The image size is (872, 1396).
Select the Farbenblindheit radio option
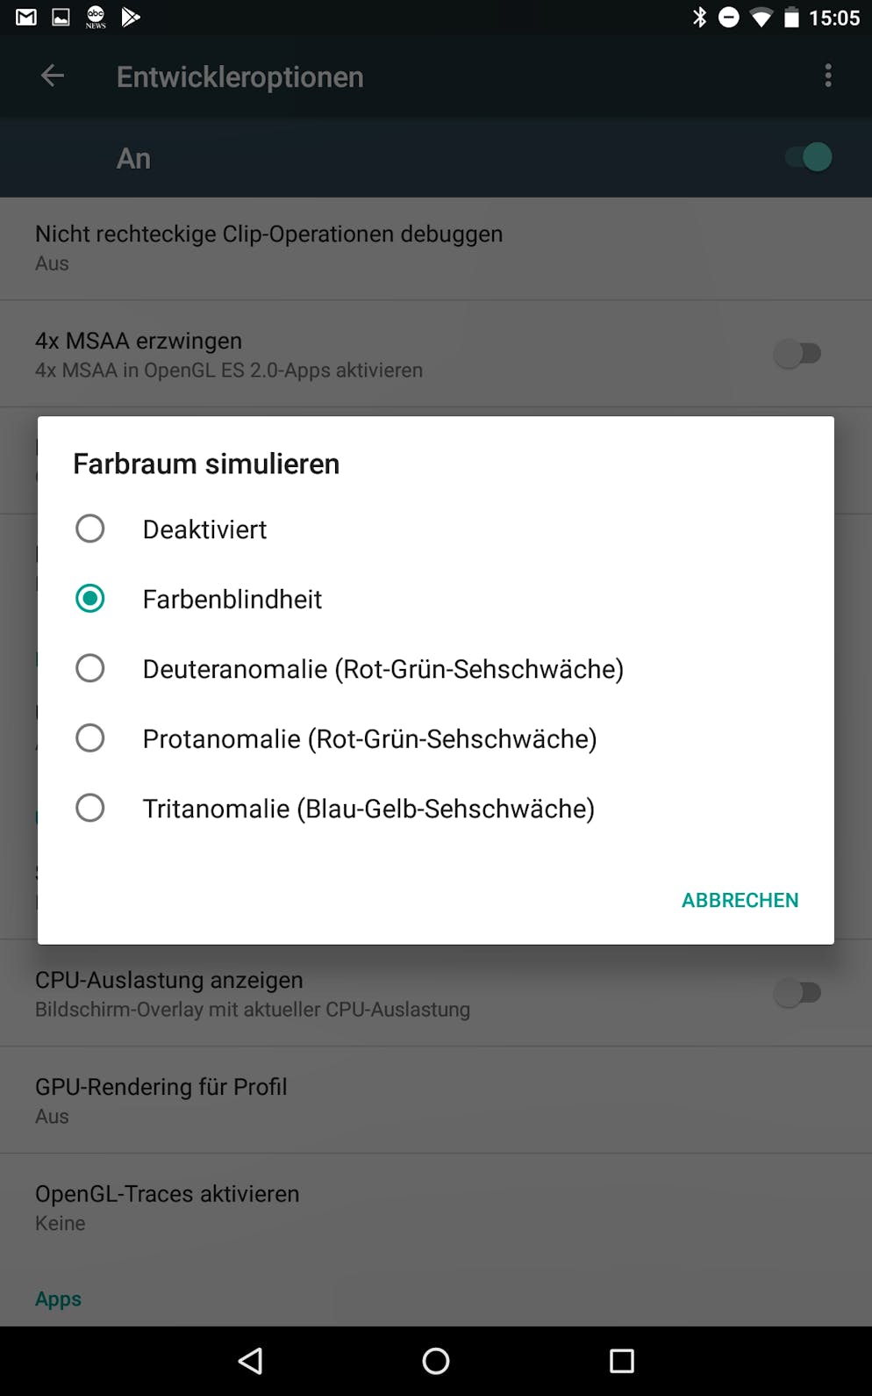tap(436, 599)
